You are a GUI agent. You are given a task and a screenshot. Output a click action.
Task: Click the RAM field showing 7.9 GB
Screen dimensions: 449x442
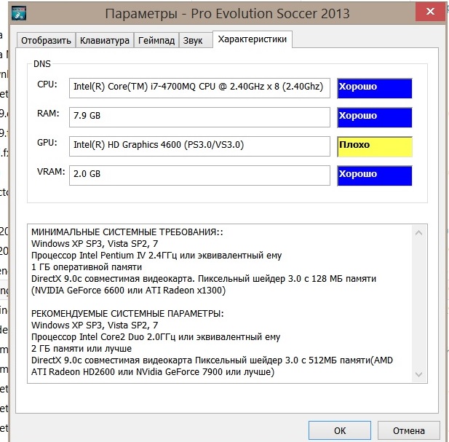pyautogui.click(x=199, y=117)
